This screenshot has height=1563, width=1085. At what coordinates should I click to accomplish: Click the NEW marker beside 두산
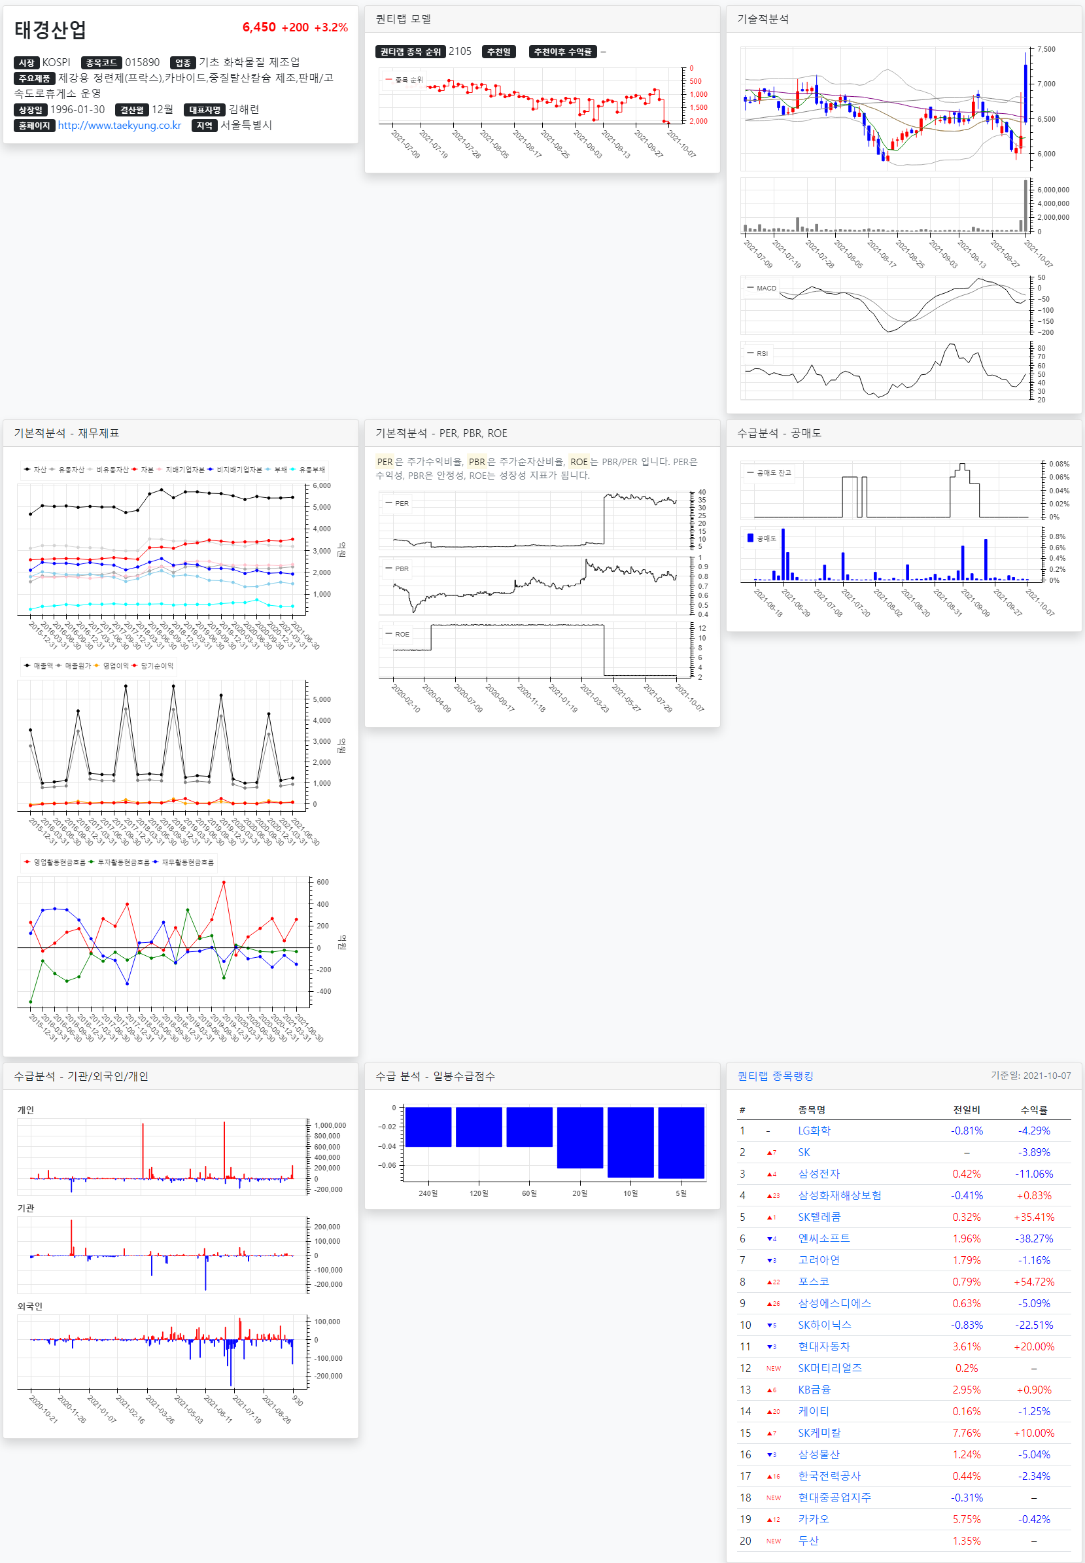pyautogui.click(x=774, y=1541)
